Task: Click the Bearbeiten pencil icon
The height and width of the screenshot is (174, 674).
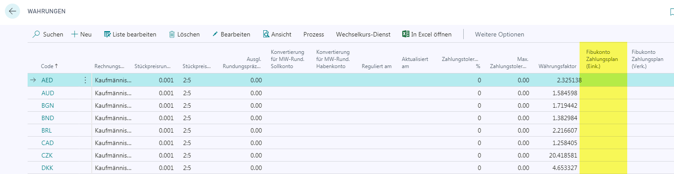Action: [x=215, y=34]
